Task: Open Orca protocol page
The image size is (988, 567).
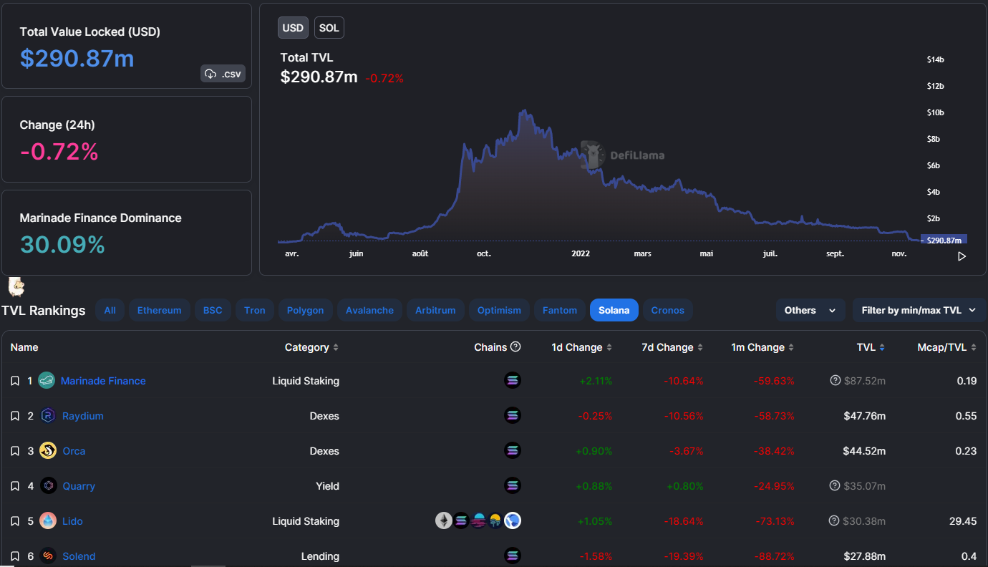Action: [74, 451]
